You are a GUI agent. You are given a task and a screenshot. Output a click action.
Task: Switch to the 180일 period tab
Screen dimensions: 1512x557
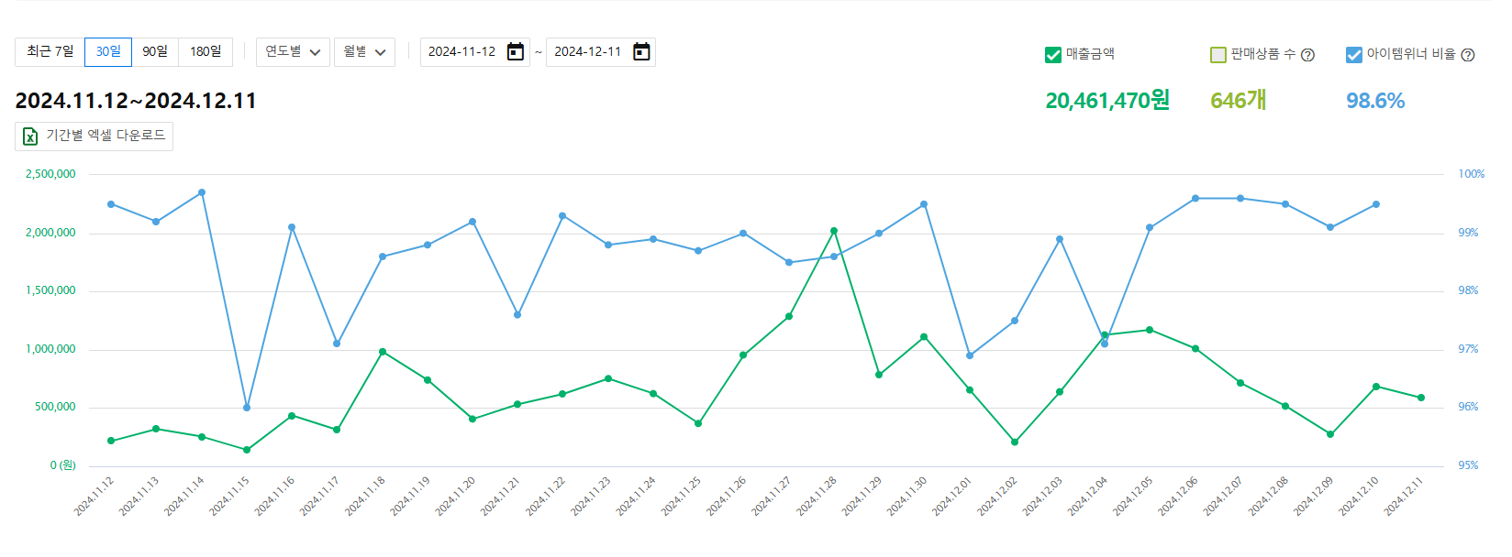(x=206, y=52)
